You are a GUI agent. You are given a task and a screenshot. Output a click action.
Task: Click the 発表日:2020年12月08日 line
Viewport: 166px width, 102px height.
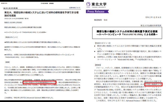coord(13,23)
